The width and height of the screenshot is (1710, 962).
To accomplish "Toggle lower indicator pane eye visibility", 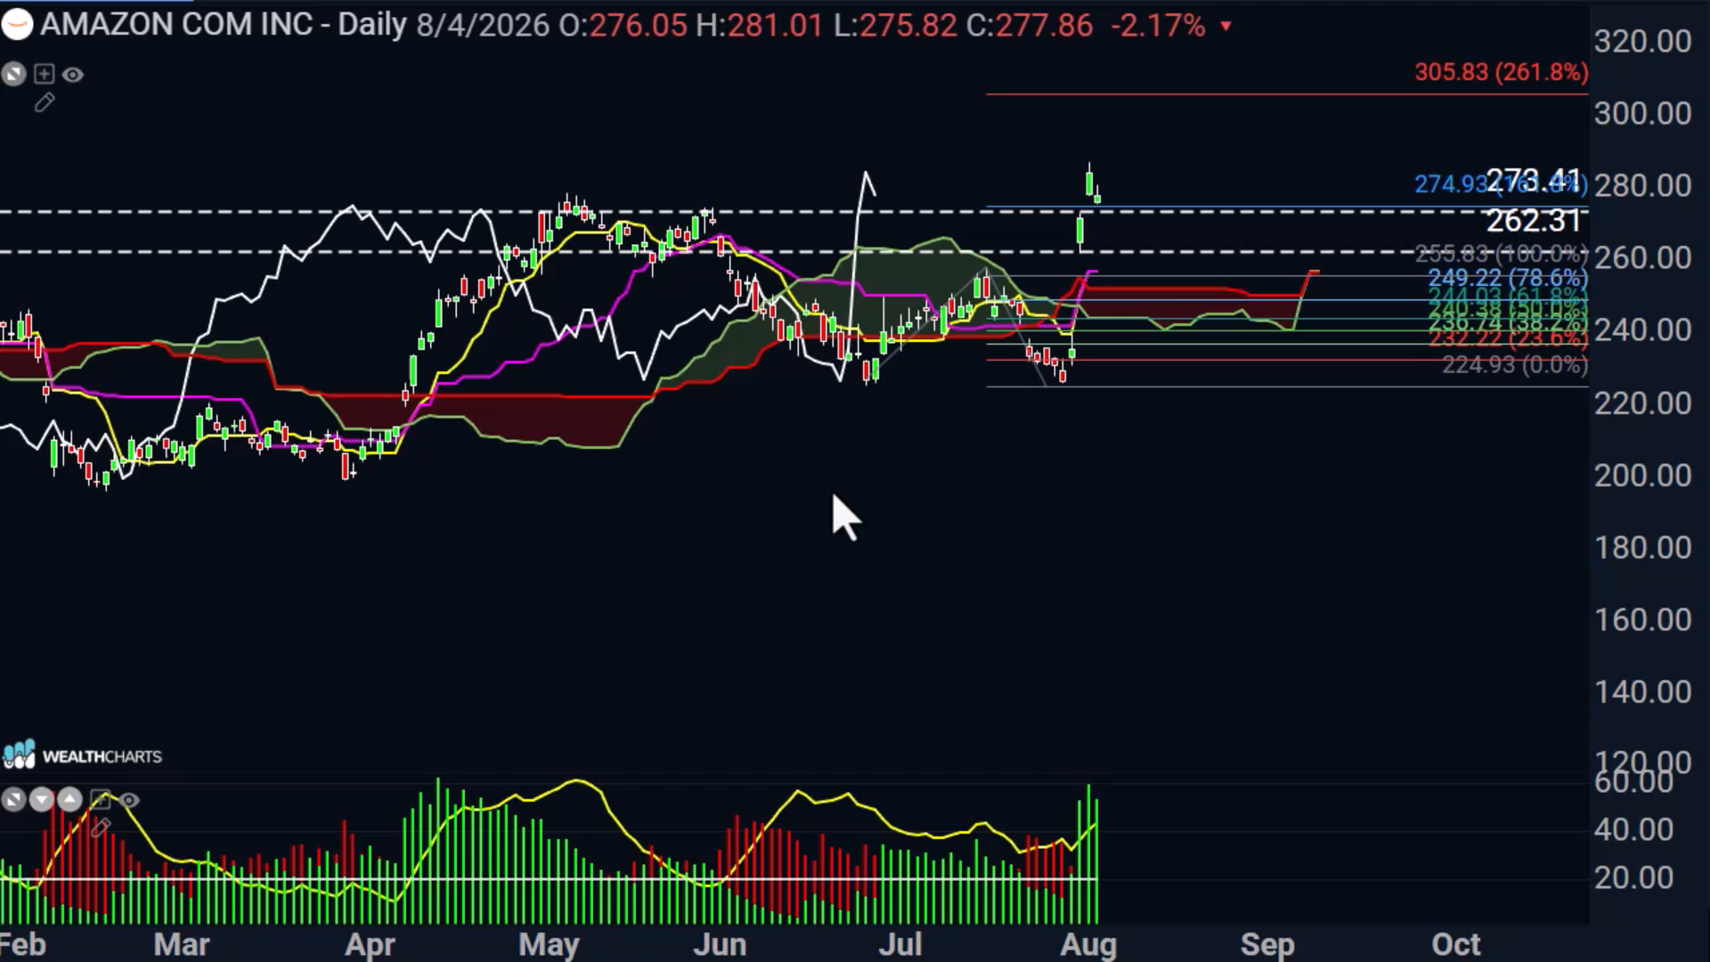I will pos(129,801).
